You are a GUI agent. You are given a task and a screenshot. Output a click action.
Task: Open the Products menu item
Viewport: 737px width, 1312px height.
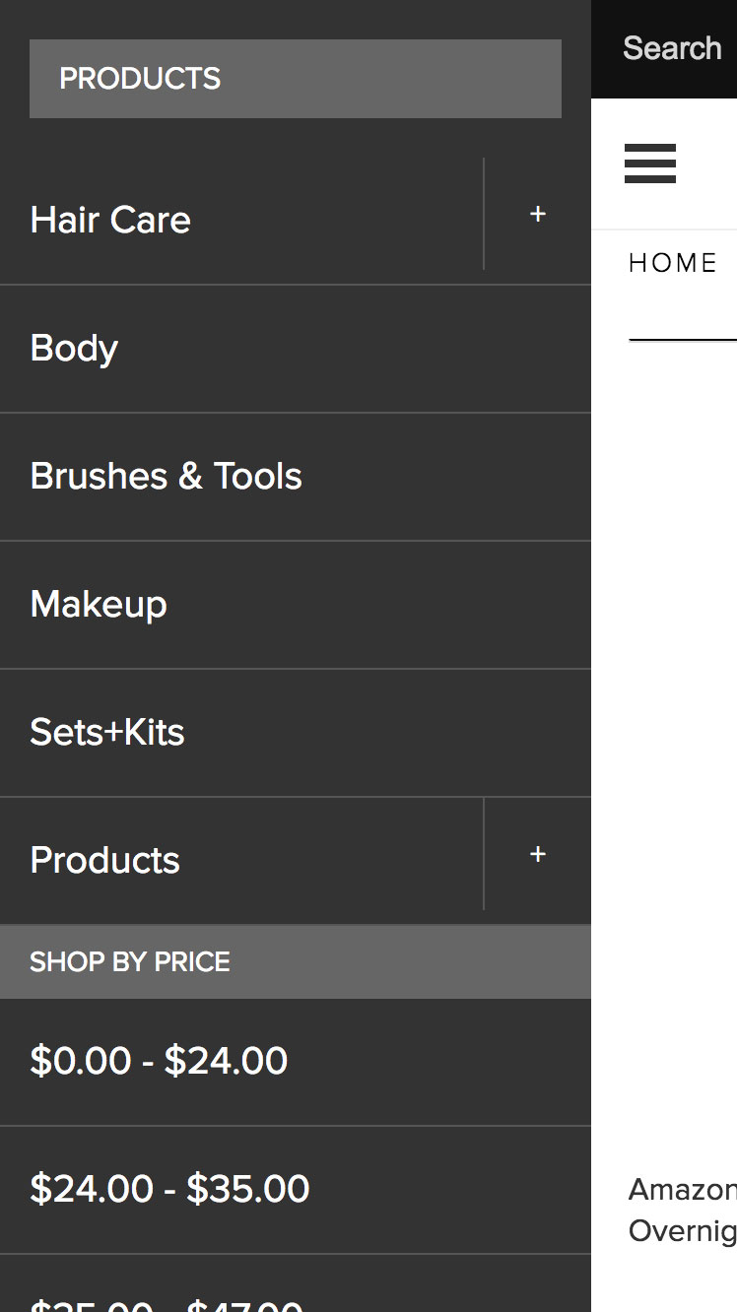point(105,861)
